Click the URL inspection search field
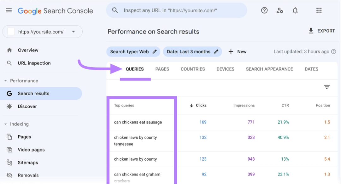 [176, 10]
